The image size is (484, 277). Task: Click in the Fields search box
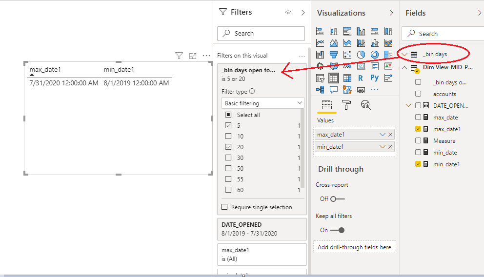(x=443, y=34)
